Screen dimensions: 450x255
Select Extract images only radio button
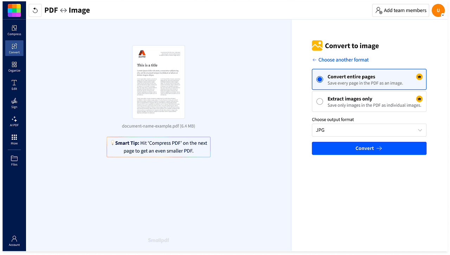(320, 102)
